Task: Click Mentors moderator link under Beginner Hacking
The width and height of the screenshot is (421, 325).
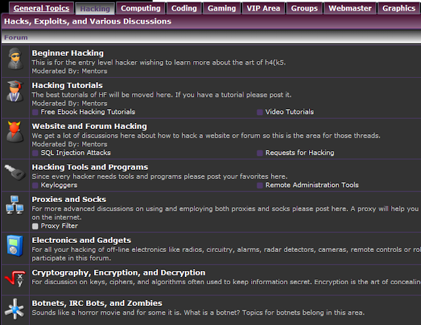Action: click(x=95, y=71)
